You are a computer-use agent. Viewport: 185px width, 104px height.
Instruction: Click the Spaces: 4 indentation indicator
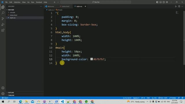[136, 98]
